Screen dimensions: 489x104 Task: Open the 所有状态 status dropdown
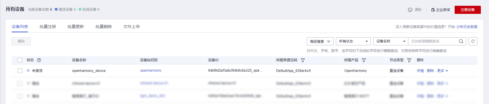click(353, 41)
